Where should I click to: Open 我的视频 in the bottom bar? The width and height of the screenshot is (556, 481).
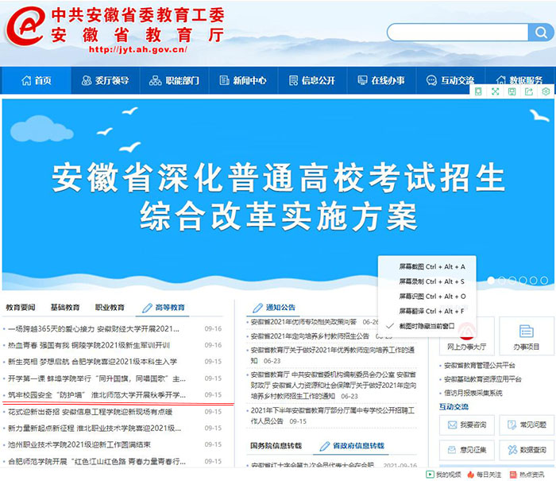(446, 475)
